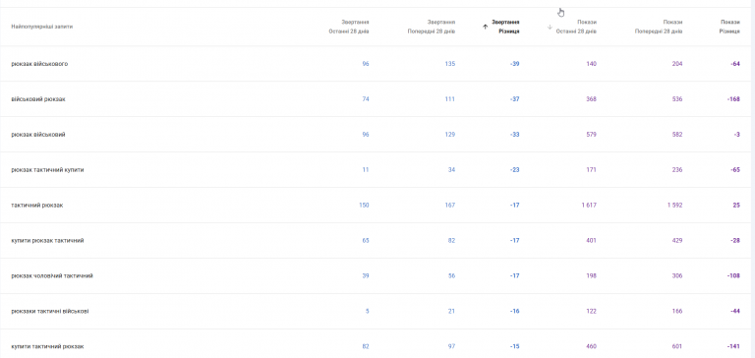
Task: Click impressions 306 in 'рюкзак чоловічий тактичний' row
Action: [677, 276]
